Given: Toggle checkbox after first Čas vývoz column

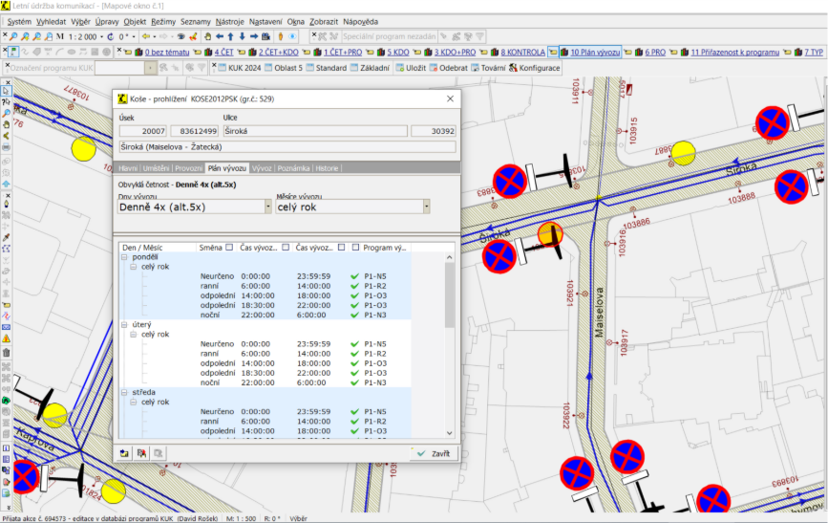Looking at the screenshot, I should pyautogui.click(x=287, y=247).
